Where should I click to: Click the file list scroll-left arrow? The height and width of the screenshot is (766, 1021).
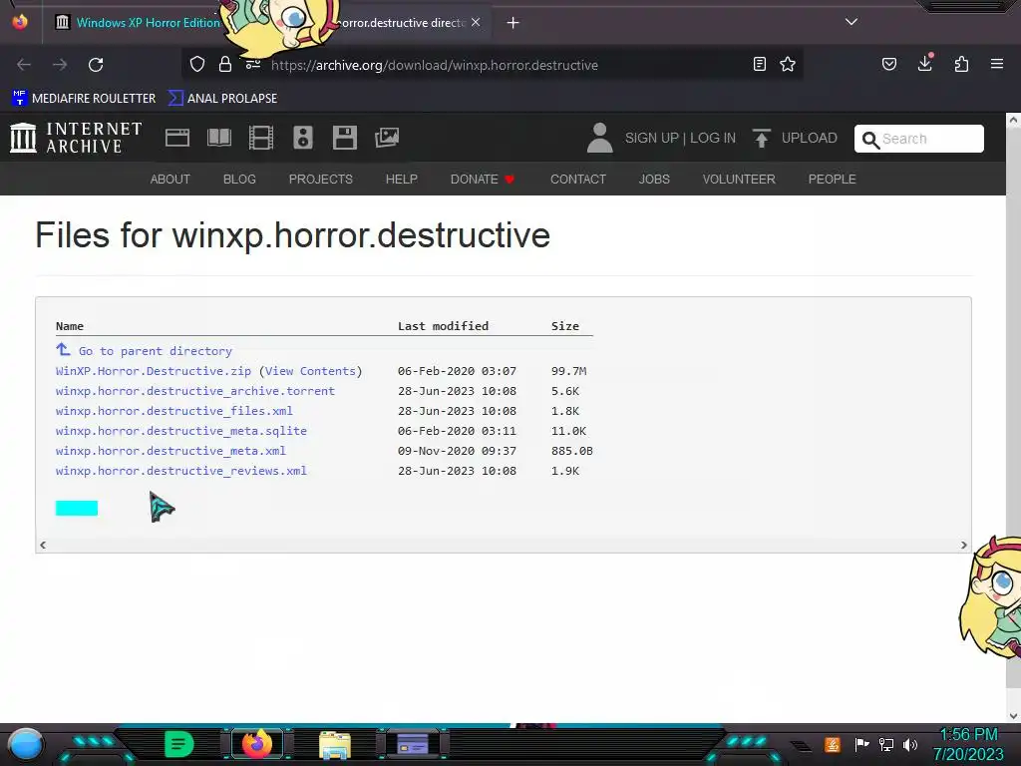click(43, 546)
